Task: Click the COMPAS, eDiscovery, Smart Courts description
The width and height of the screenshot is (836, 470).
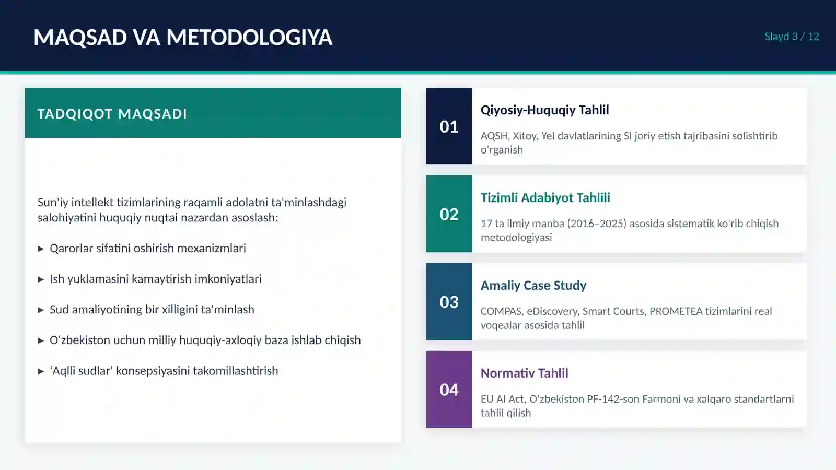Action: pos(626,318)
